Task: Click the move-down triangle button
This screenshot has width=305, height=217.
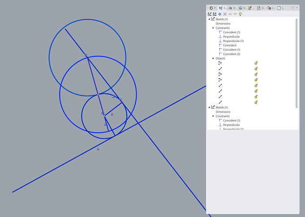Action: (x=235, y=14)
